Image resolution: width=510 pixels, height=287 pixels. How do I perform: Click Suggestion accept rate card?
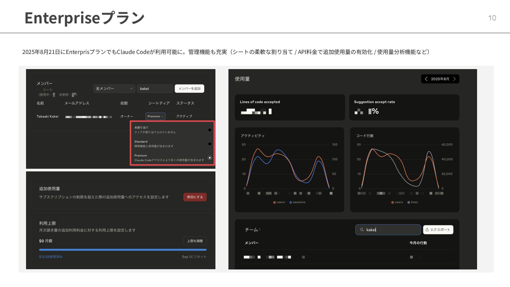(x=404, y=107)
